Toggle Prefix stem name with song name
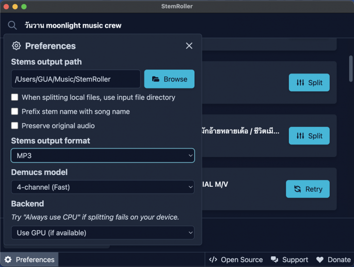Image resolution: width=354 pixels, height=267 pixels. (x=15, y=111)
